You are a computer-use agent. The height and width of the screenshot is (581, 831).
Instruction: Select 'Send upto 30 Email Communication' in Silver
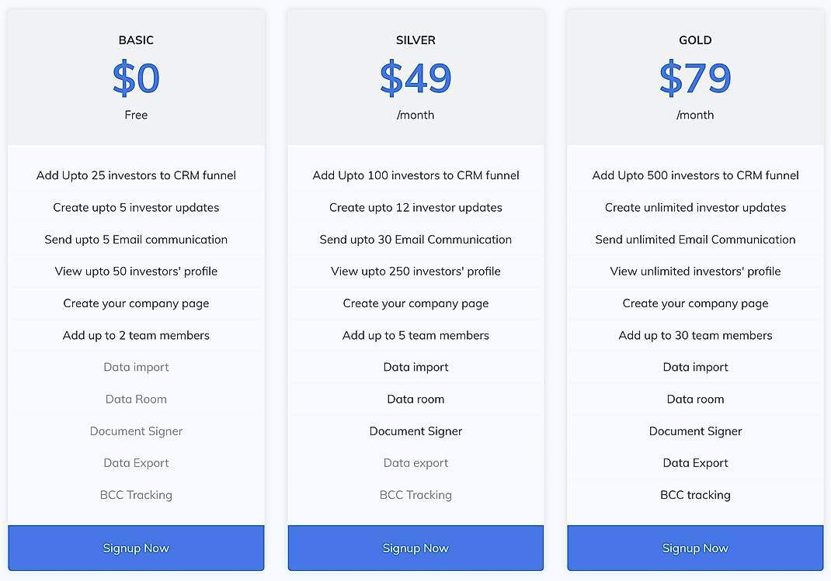coord(415,239)
